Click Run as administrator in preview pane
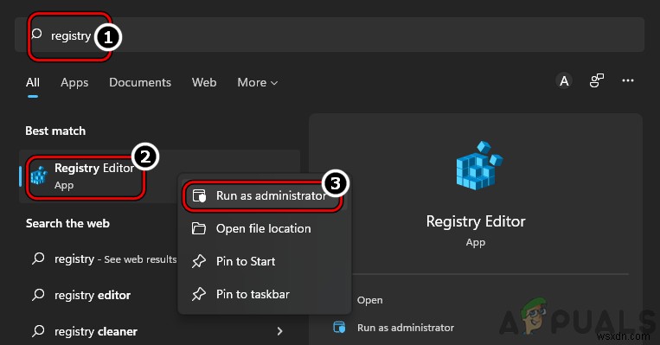The width and height of the screenshot is (660, 345). (406, 328)
